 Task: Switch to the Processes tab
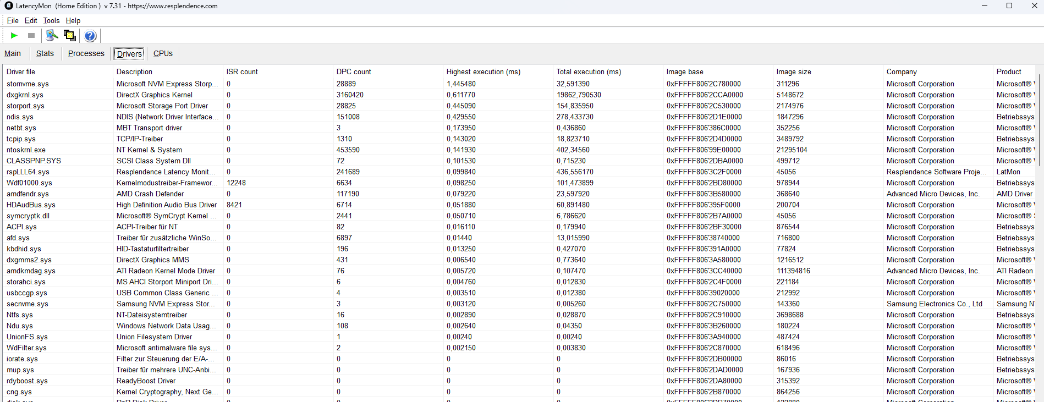[x=86, y=53]
